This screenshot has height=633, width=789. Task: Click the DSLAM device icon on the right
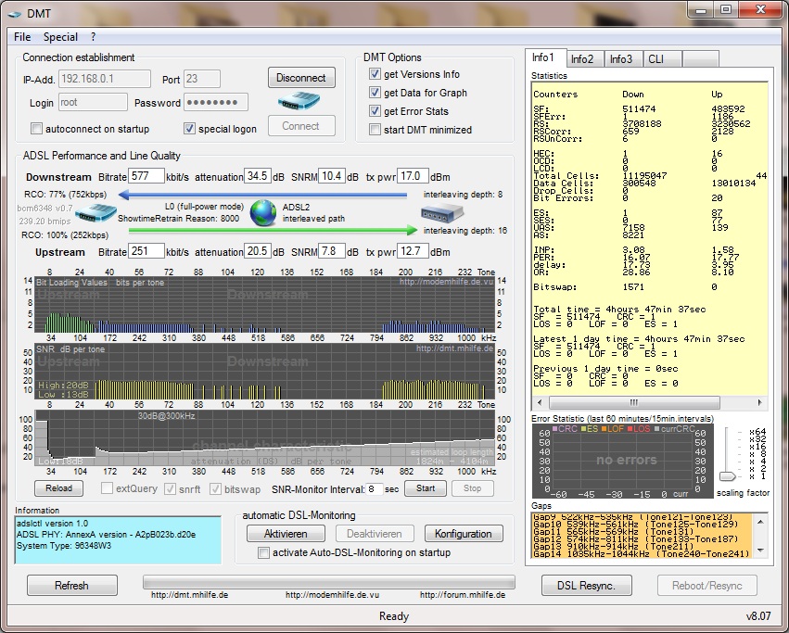point(440,215)
